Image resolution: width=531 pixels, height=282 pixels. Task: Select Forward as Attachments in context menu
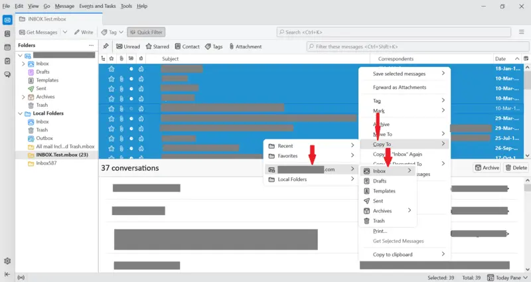pyautogui.click(x=400, y=88)
